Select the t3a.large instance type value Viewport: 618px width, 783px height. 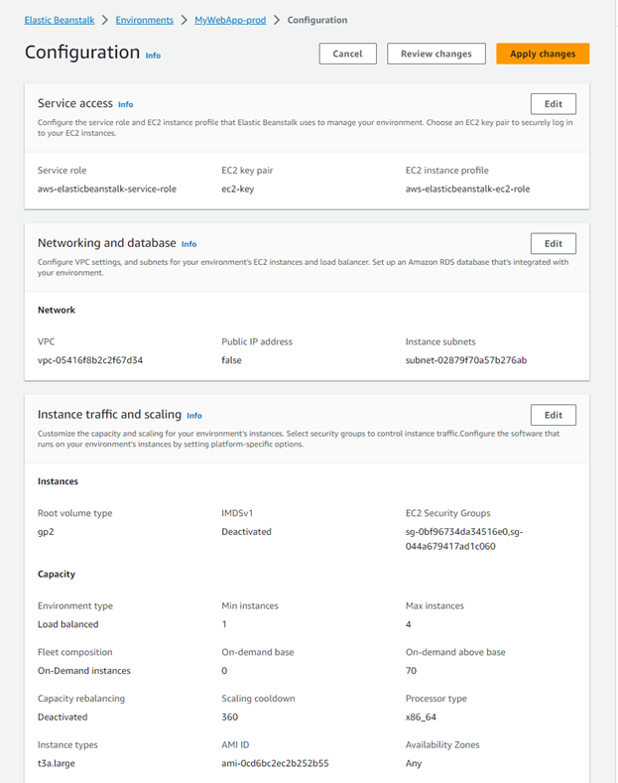pos(56,763)
